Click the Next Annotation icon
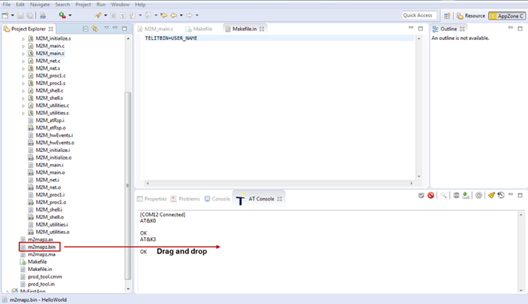 click(x=133, y=15)
